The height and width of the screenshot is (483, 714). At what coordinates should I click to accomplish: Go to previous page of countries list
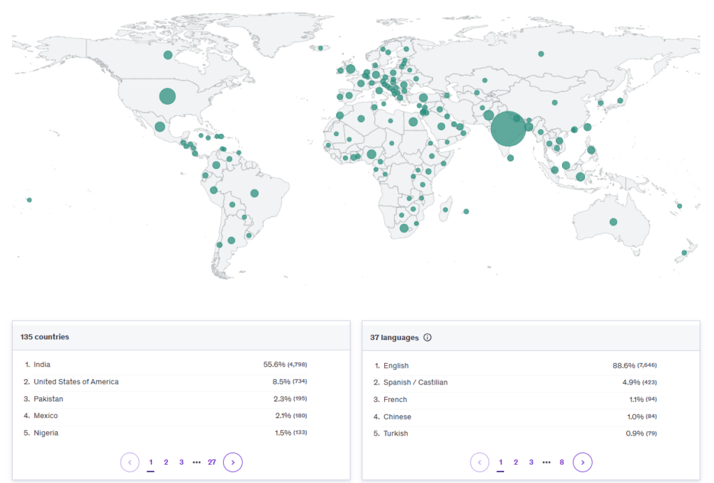(130, 462)
